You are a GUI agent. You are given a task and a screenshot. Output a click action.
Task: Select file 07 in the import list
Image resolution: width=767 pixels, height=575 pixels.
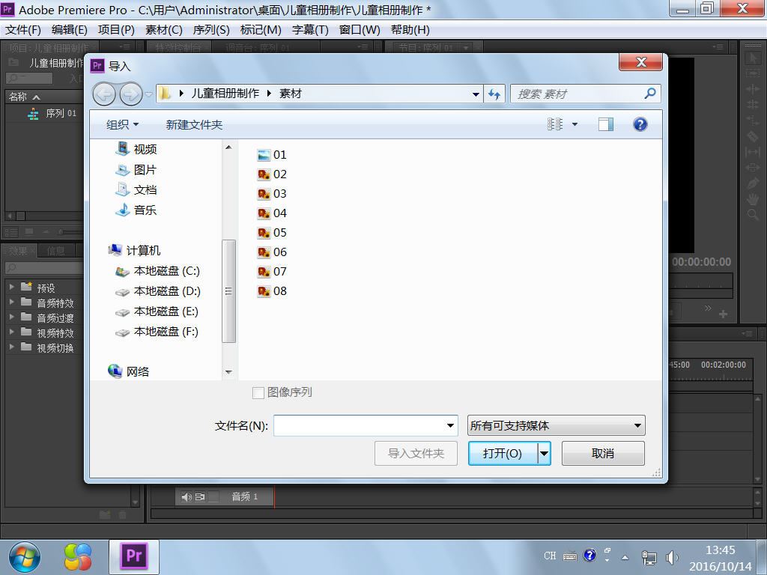[271, 272]
